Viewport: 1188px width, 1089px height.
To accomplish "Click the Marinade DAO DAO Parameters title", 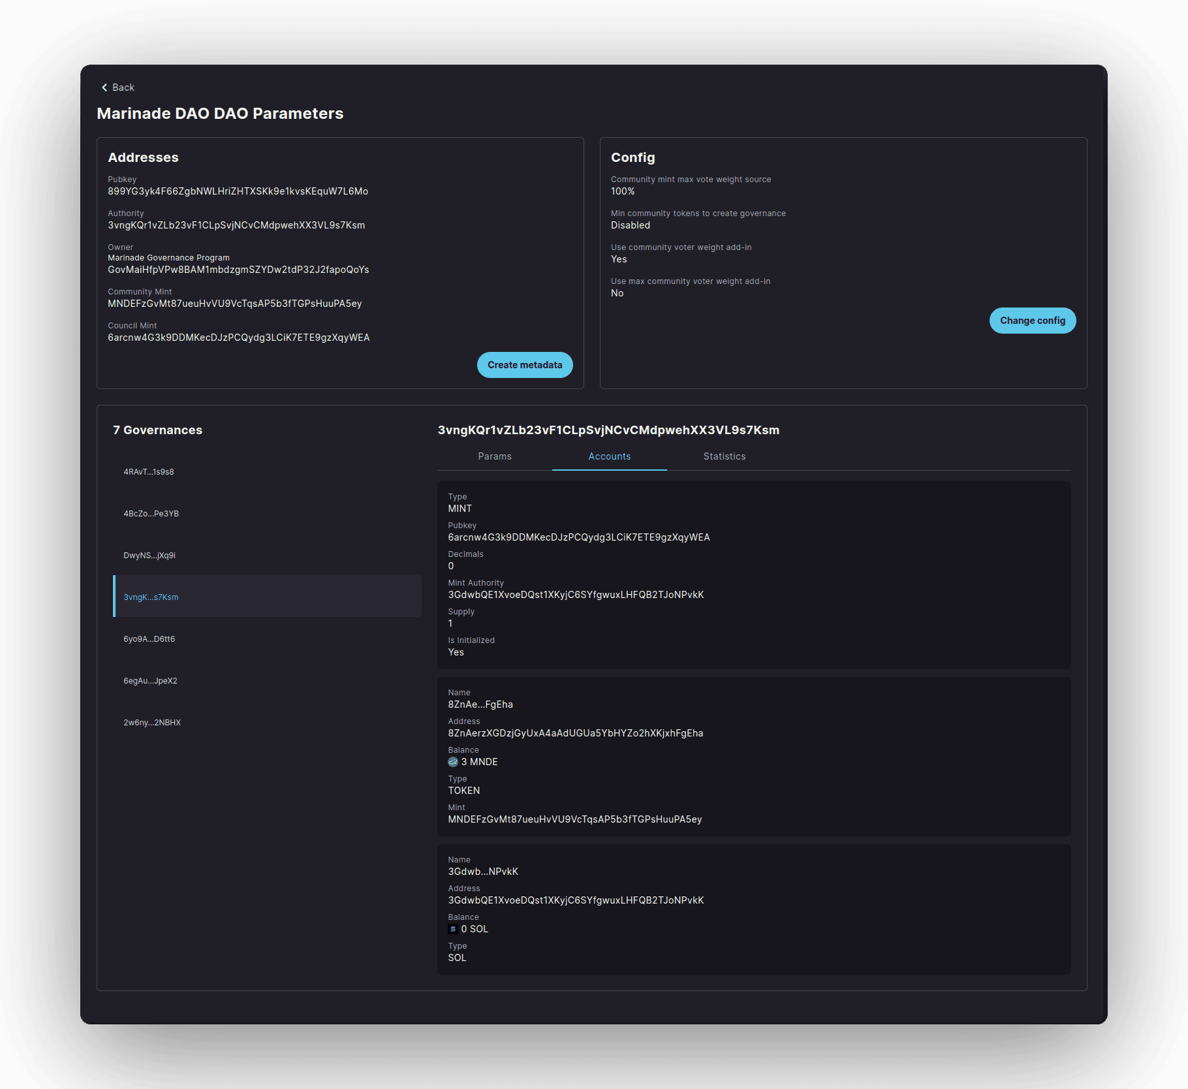I will (x=220, y=114).
